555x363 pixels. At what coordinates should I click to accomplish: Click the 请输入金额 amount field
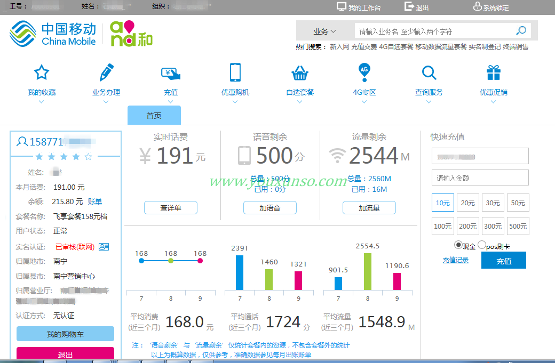[x=480, y=178]
